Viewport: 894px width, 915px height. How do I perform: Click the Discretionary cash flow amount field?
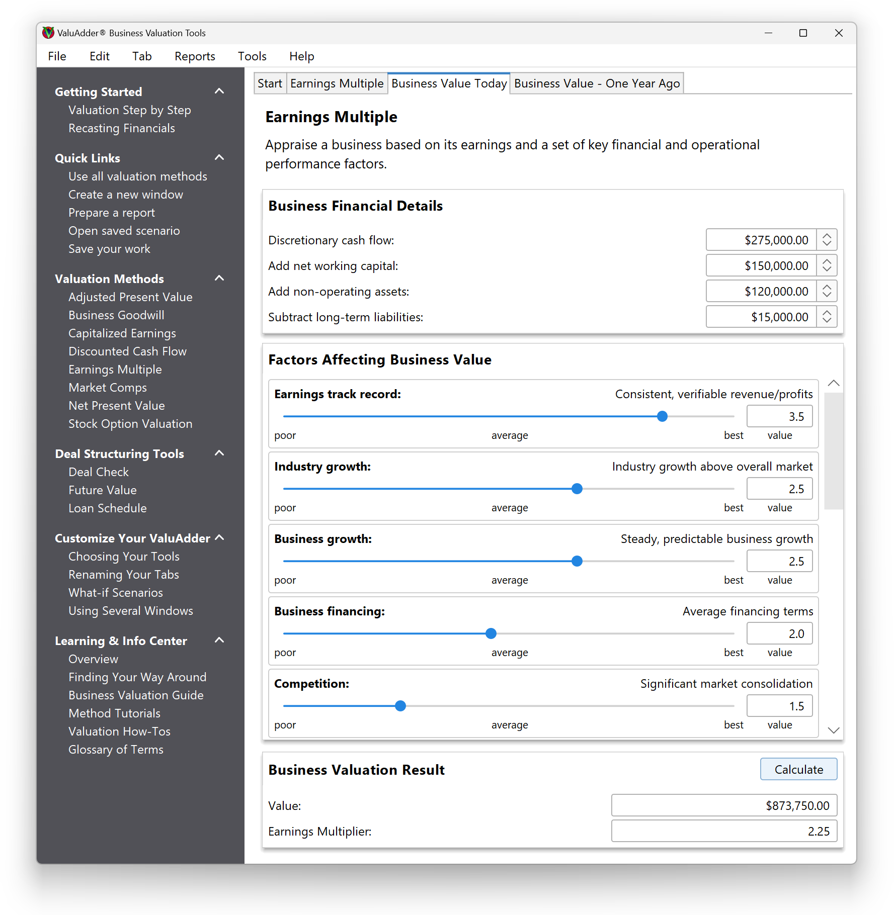(761, 240)
